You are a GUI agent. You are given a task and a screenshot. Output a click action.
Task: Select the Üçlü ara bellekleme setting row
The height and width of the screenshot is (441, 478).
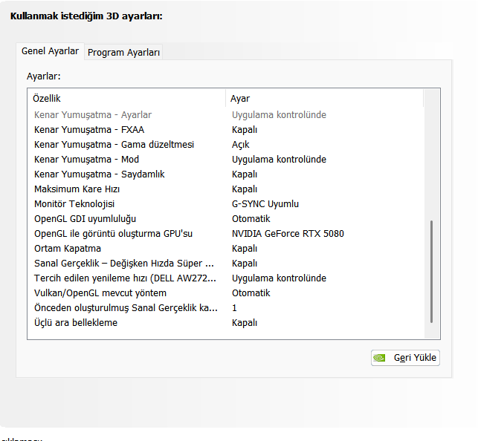(76, 322)
